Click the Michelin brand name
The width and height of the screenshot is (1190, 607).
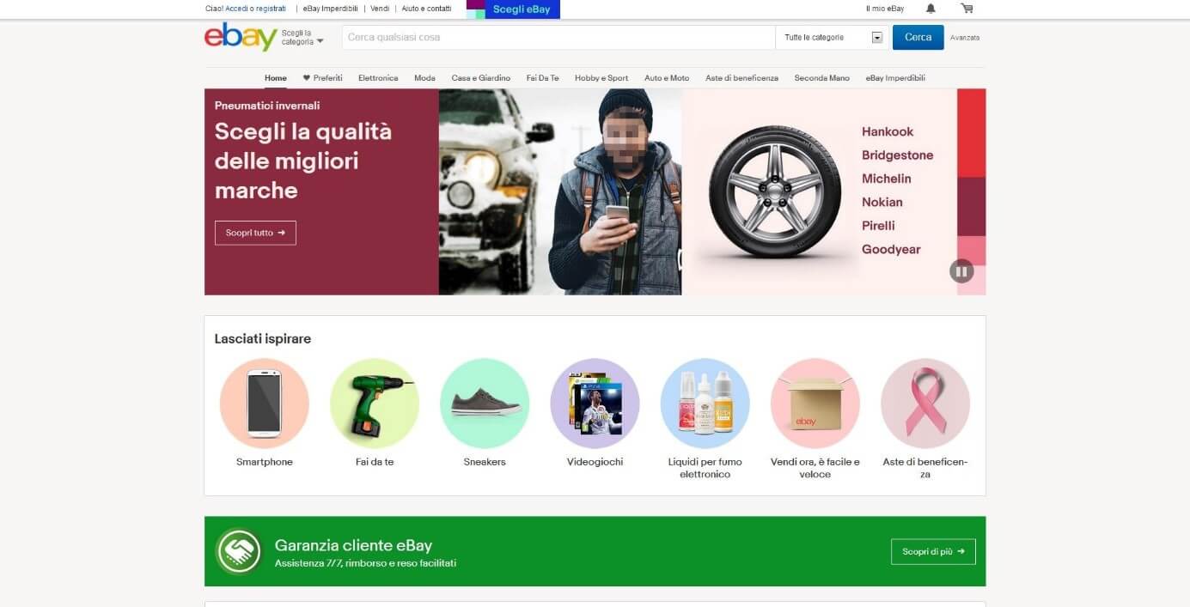(887, 179)
